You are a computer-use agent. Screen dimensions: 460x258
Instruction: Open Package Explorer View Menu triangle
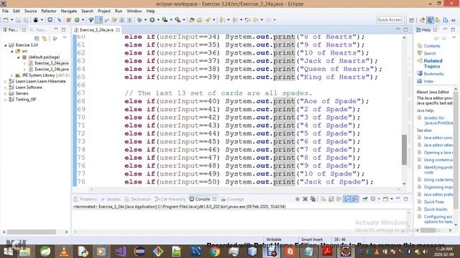(65, 38)
